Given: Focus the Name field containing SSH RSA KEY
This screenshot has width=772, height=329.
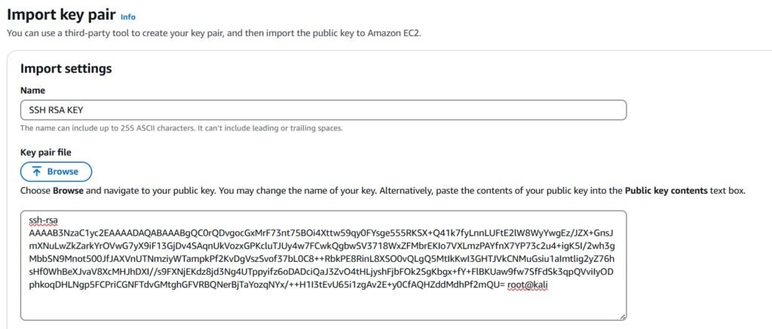Looking at the screenshot, I should [323, 110].
